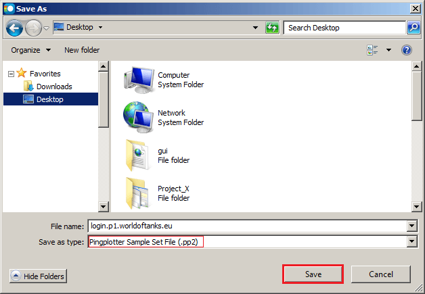Click the search magnifier icon
Screen dimensions: 425x294
(413, 28)
